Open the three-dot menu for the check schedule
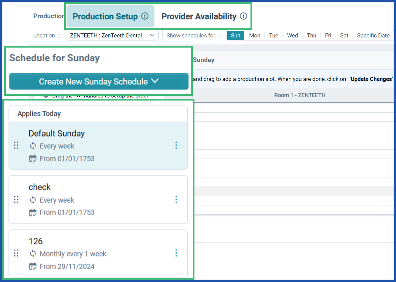The width and height of the screenshot is (396, 282). click(176, 199)
